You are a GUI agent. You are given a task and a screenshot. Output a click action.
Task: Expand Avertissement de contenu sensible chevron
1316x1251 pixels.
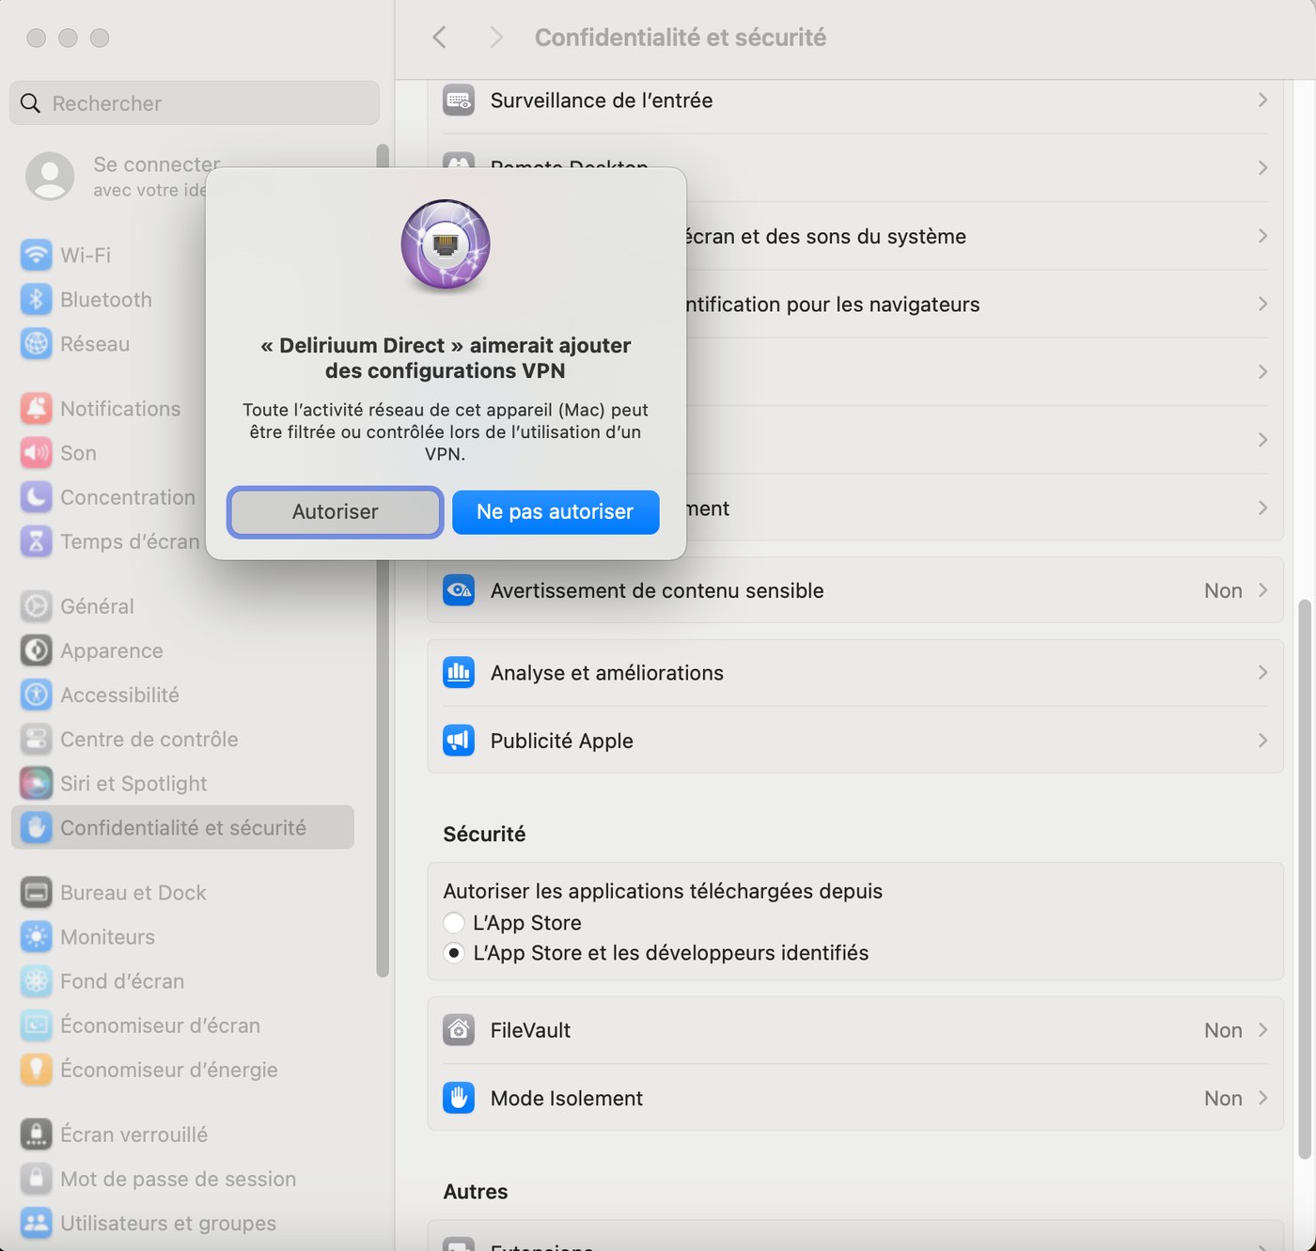pos(1262,590)
